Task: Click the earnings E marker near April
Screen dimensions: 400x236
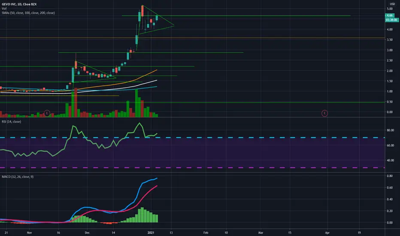Action: 324,113
